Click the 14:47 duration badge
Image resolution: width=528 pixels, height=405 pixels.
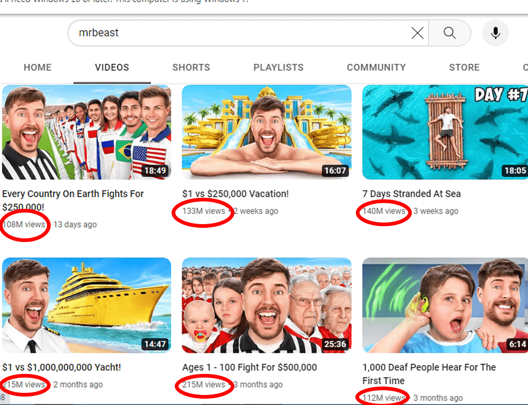[155, 344]
